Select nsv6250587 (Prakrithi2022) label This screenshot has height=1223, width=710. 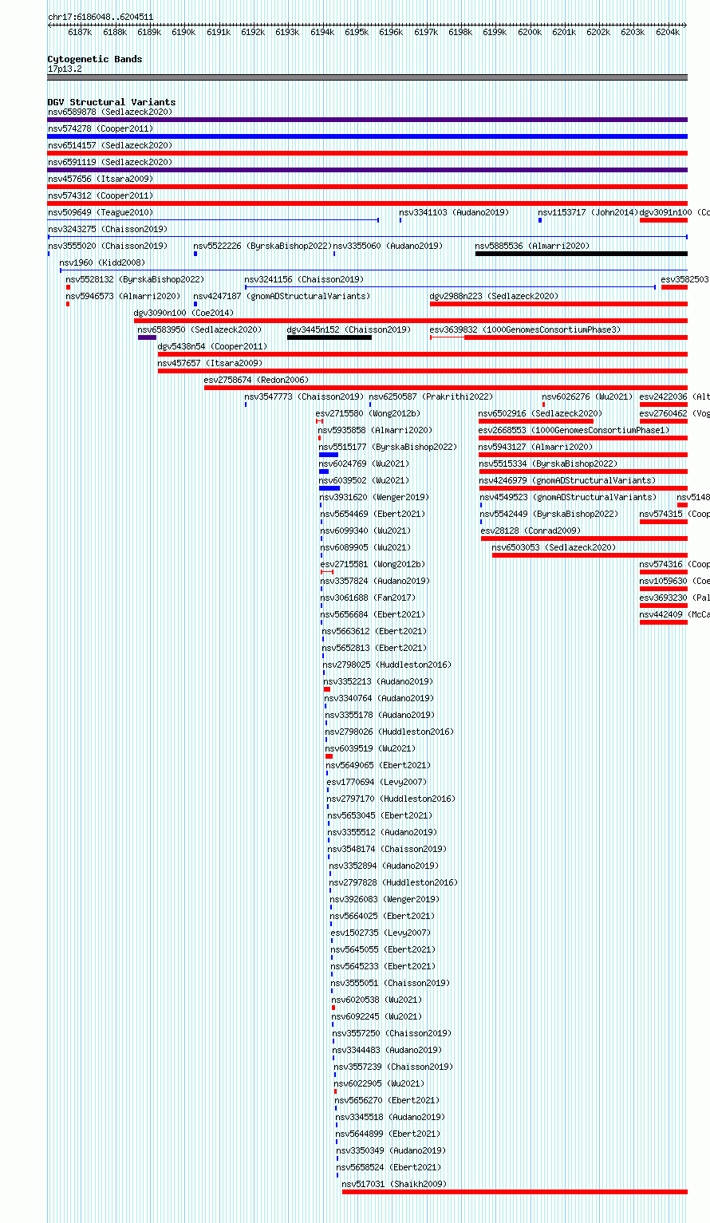click(x=431, y=397)
